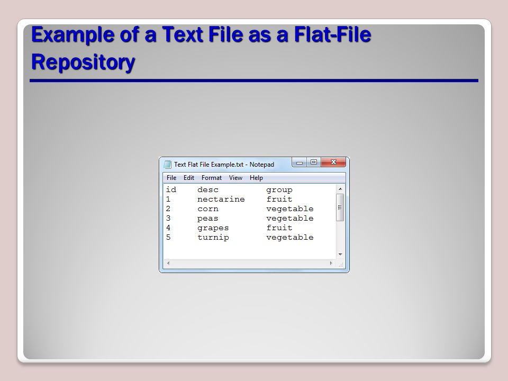Click 'vegetable' in the peas row
This screenshot has width=508, height=381.
tap(290, 219)
